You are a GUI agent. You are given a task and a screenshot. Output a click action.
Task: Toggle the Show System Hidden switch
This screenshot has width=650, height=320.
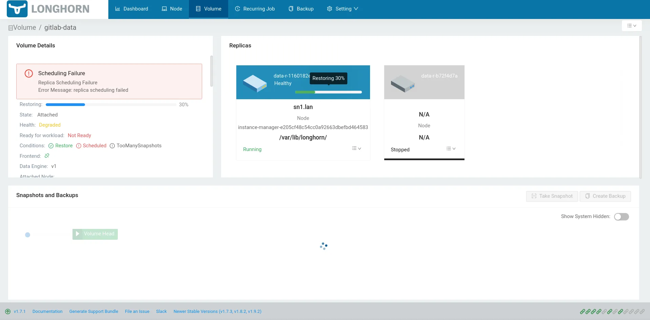pos(621,217)
